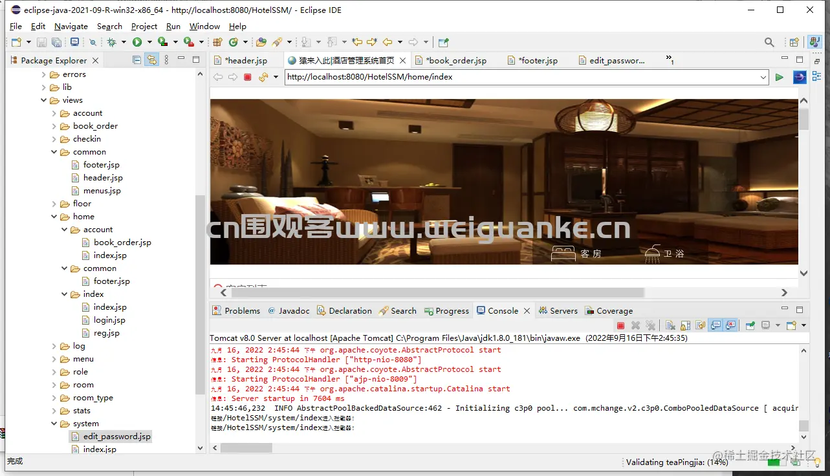Toggle show console on standard error
The width and height of the screenshot is (830, 476).
pos(731,325)
